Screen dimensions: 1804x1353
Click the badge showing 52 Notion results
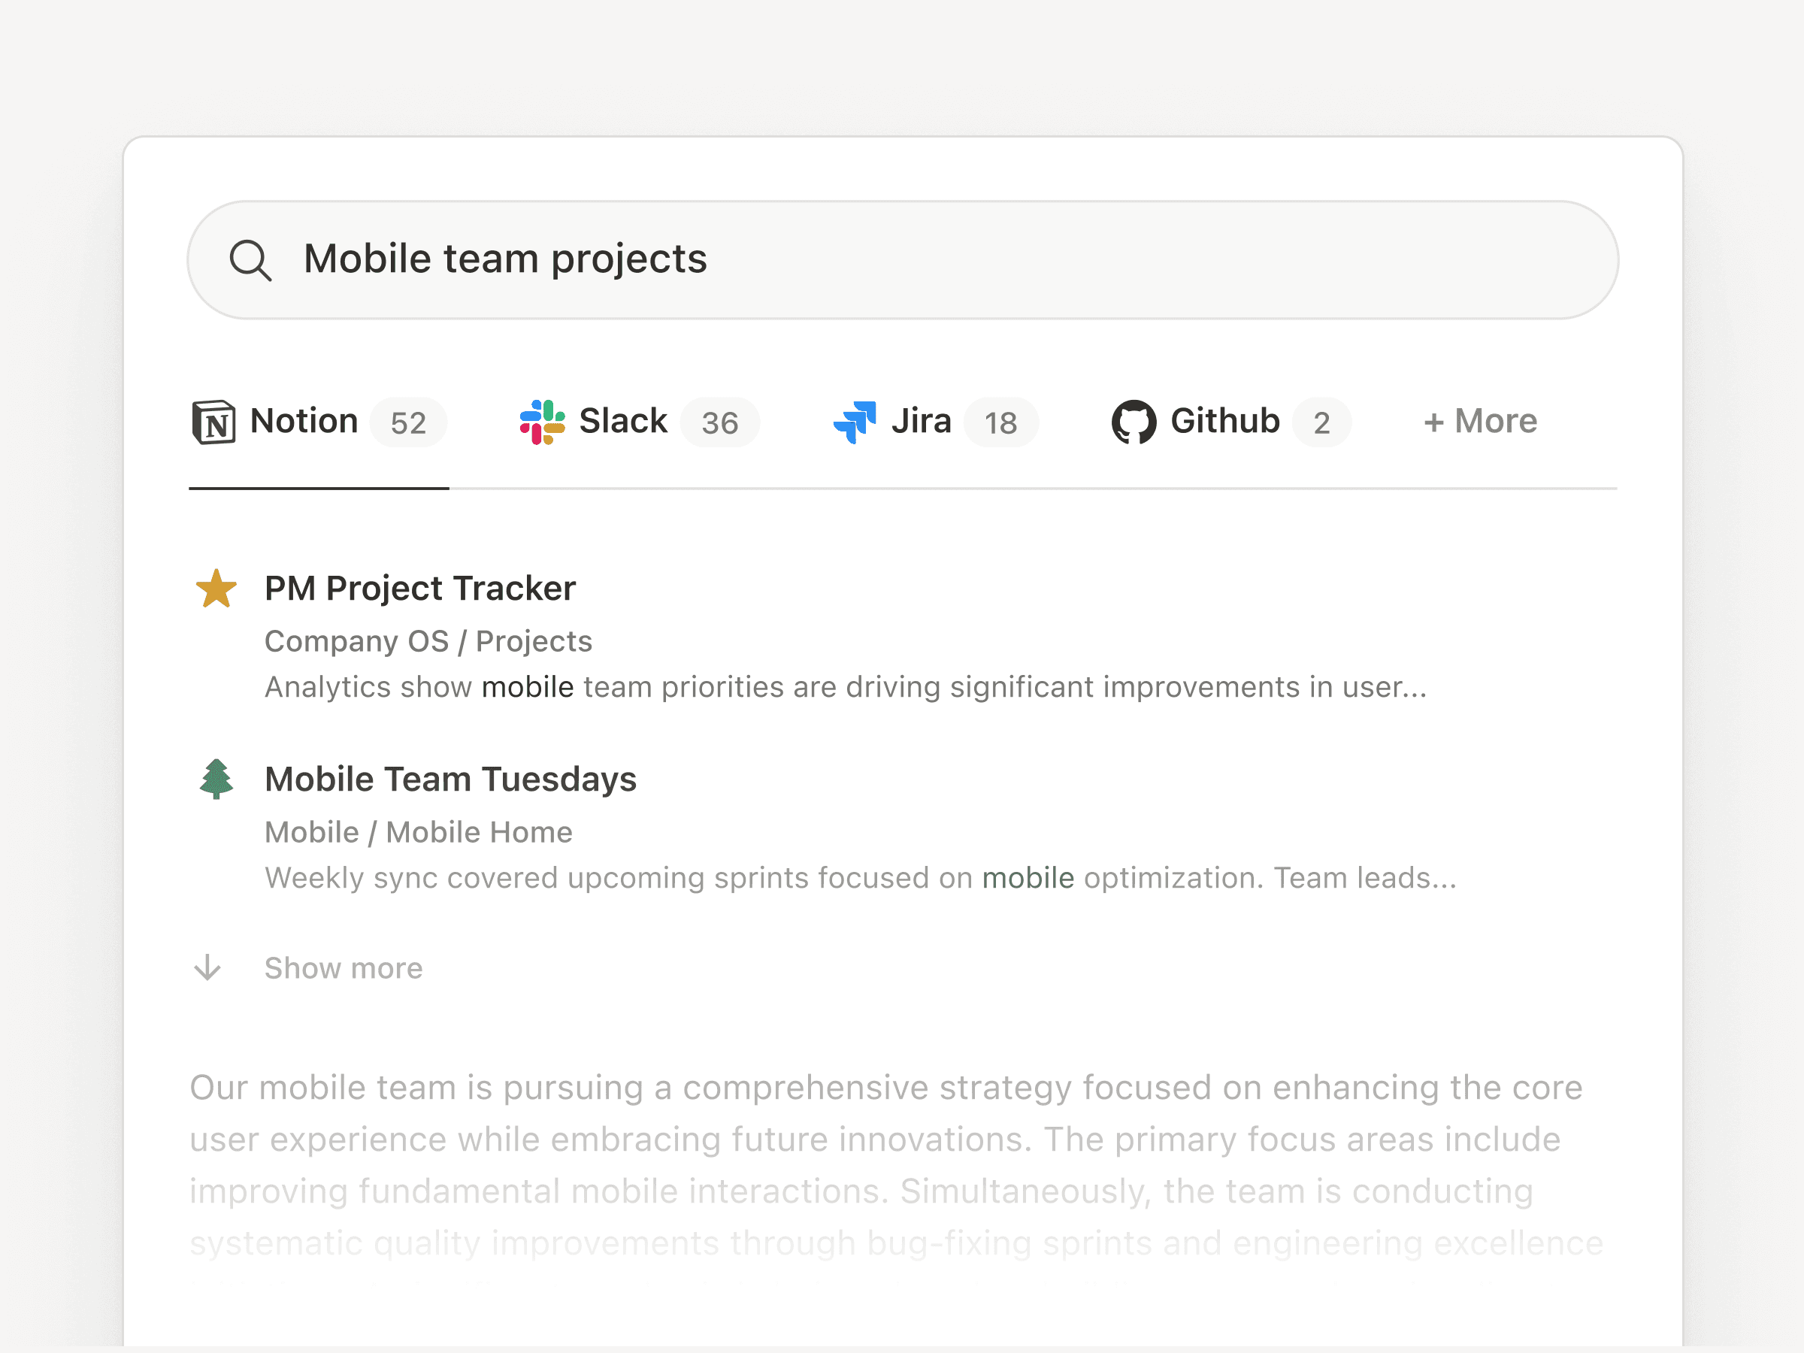click(x=410, y=422)
